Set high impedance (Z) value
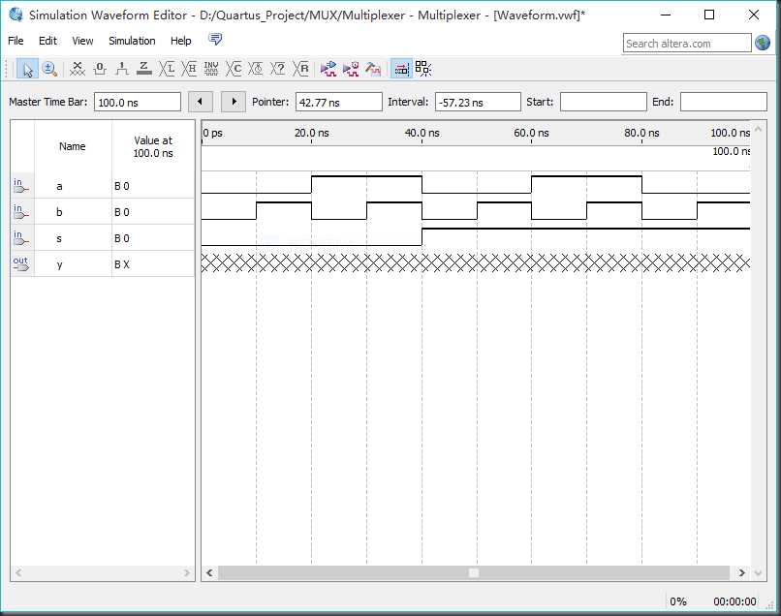This screenshot has height=616, width=781. (144, 69)
